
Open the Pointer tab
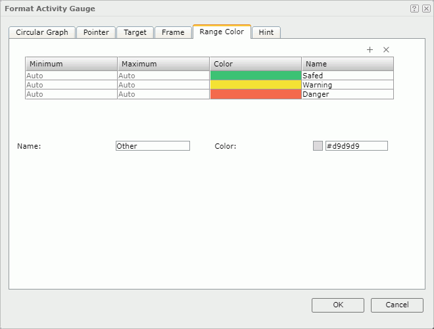point(96,32)
